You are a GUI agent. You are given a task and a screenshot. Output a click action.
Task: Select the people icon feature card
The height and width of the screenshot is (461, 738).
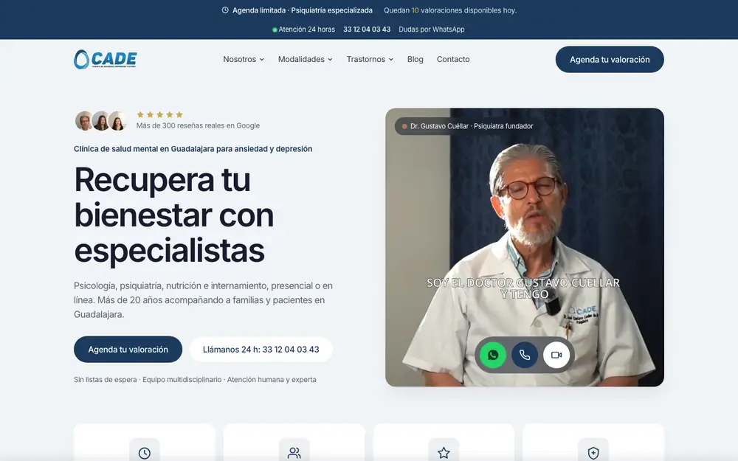294,442
